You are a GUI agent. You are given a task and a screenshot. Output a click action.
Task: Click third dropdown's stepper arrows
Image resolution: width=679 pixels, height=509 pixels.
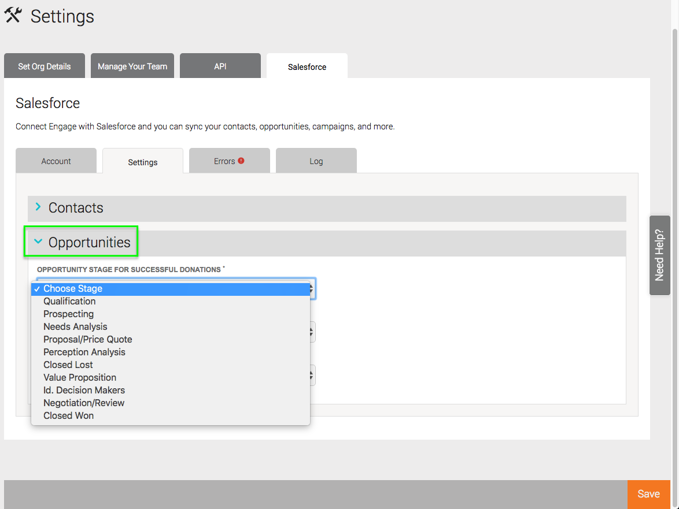pos(311,376)
